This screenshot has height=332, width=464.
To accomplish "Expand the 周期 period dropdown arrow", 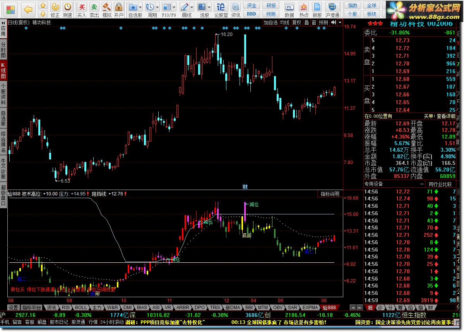I will click(x=158, y=7).
